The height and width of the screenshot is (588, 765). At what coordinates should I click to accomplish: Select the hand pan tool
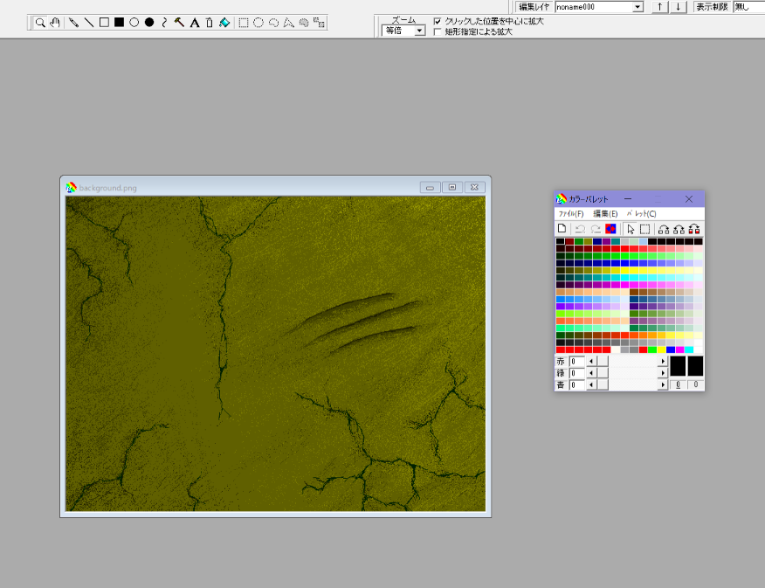pyautogui.click(x=54, y=23)
